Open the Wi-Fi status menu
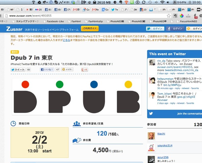The image size is (202, 163). 162,2
